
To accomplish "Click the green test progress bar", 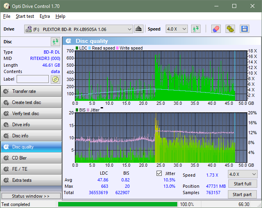I will point(118,204).
